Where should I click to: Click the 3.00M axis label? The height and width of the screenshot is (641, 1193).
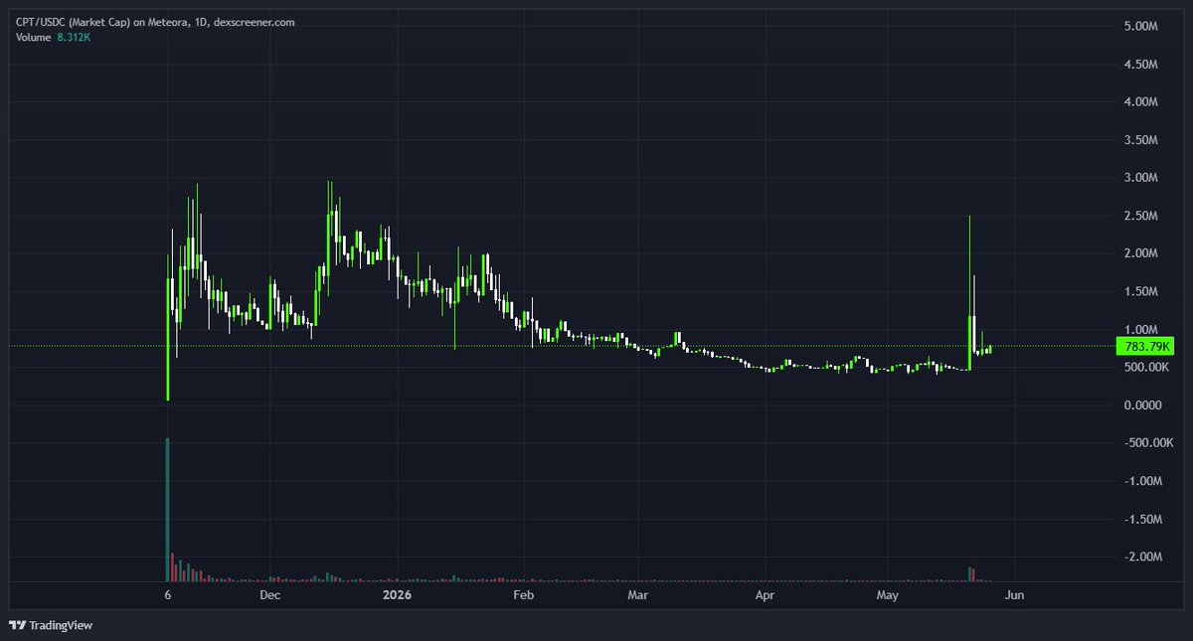(1141, 178)
